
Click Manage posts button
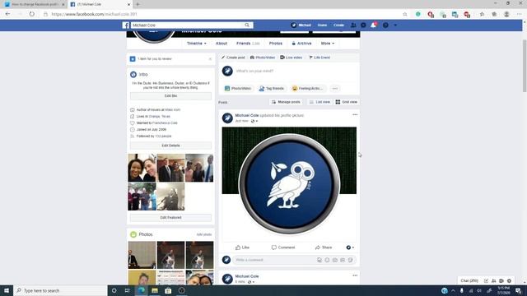click(286, 102)
